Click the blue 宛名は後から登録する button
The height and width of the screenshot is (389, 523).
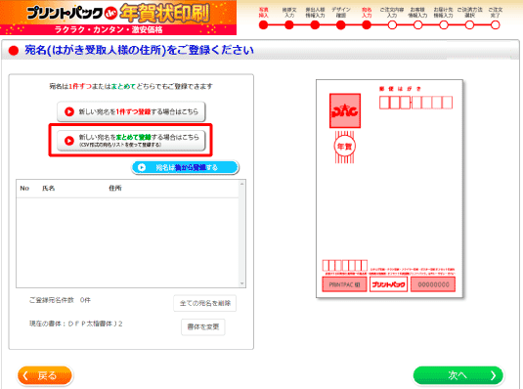(186, 167)
